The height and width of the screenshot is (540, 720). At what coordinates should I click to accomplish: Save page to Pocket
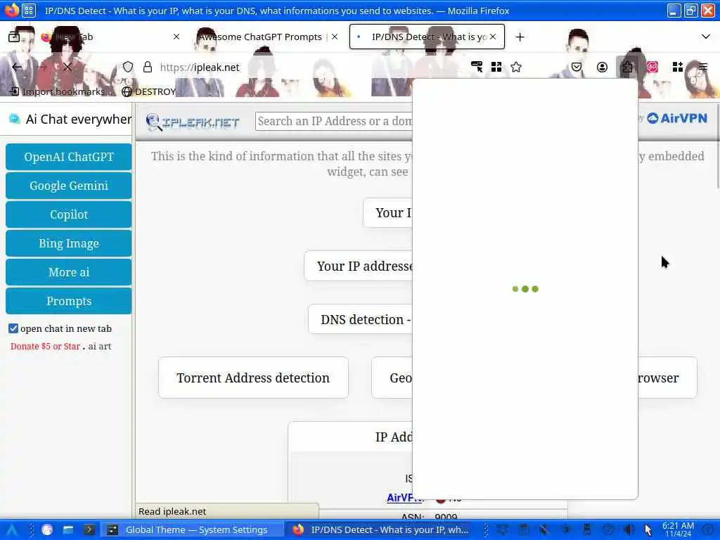tap(577, 67)
